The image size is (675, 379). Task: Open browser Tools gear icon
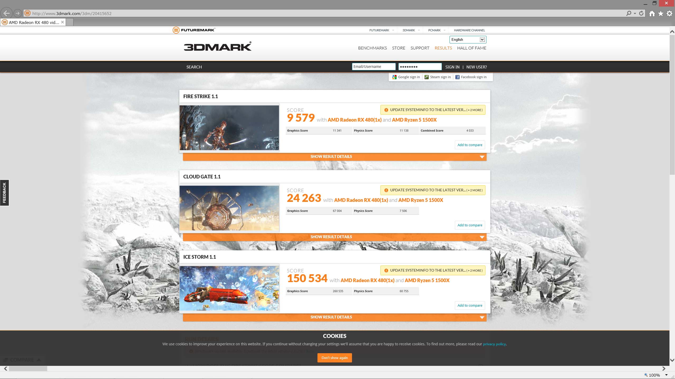coord(669,13)
